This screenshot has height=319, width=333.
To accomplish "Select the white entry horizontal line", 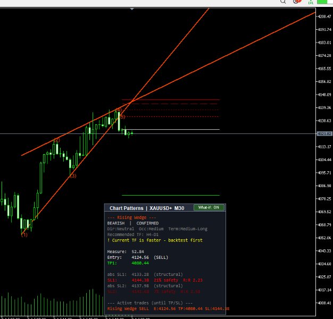I will pyautogui.click(x=172, y=129).
